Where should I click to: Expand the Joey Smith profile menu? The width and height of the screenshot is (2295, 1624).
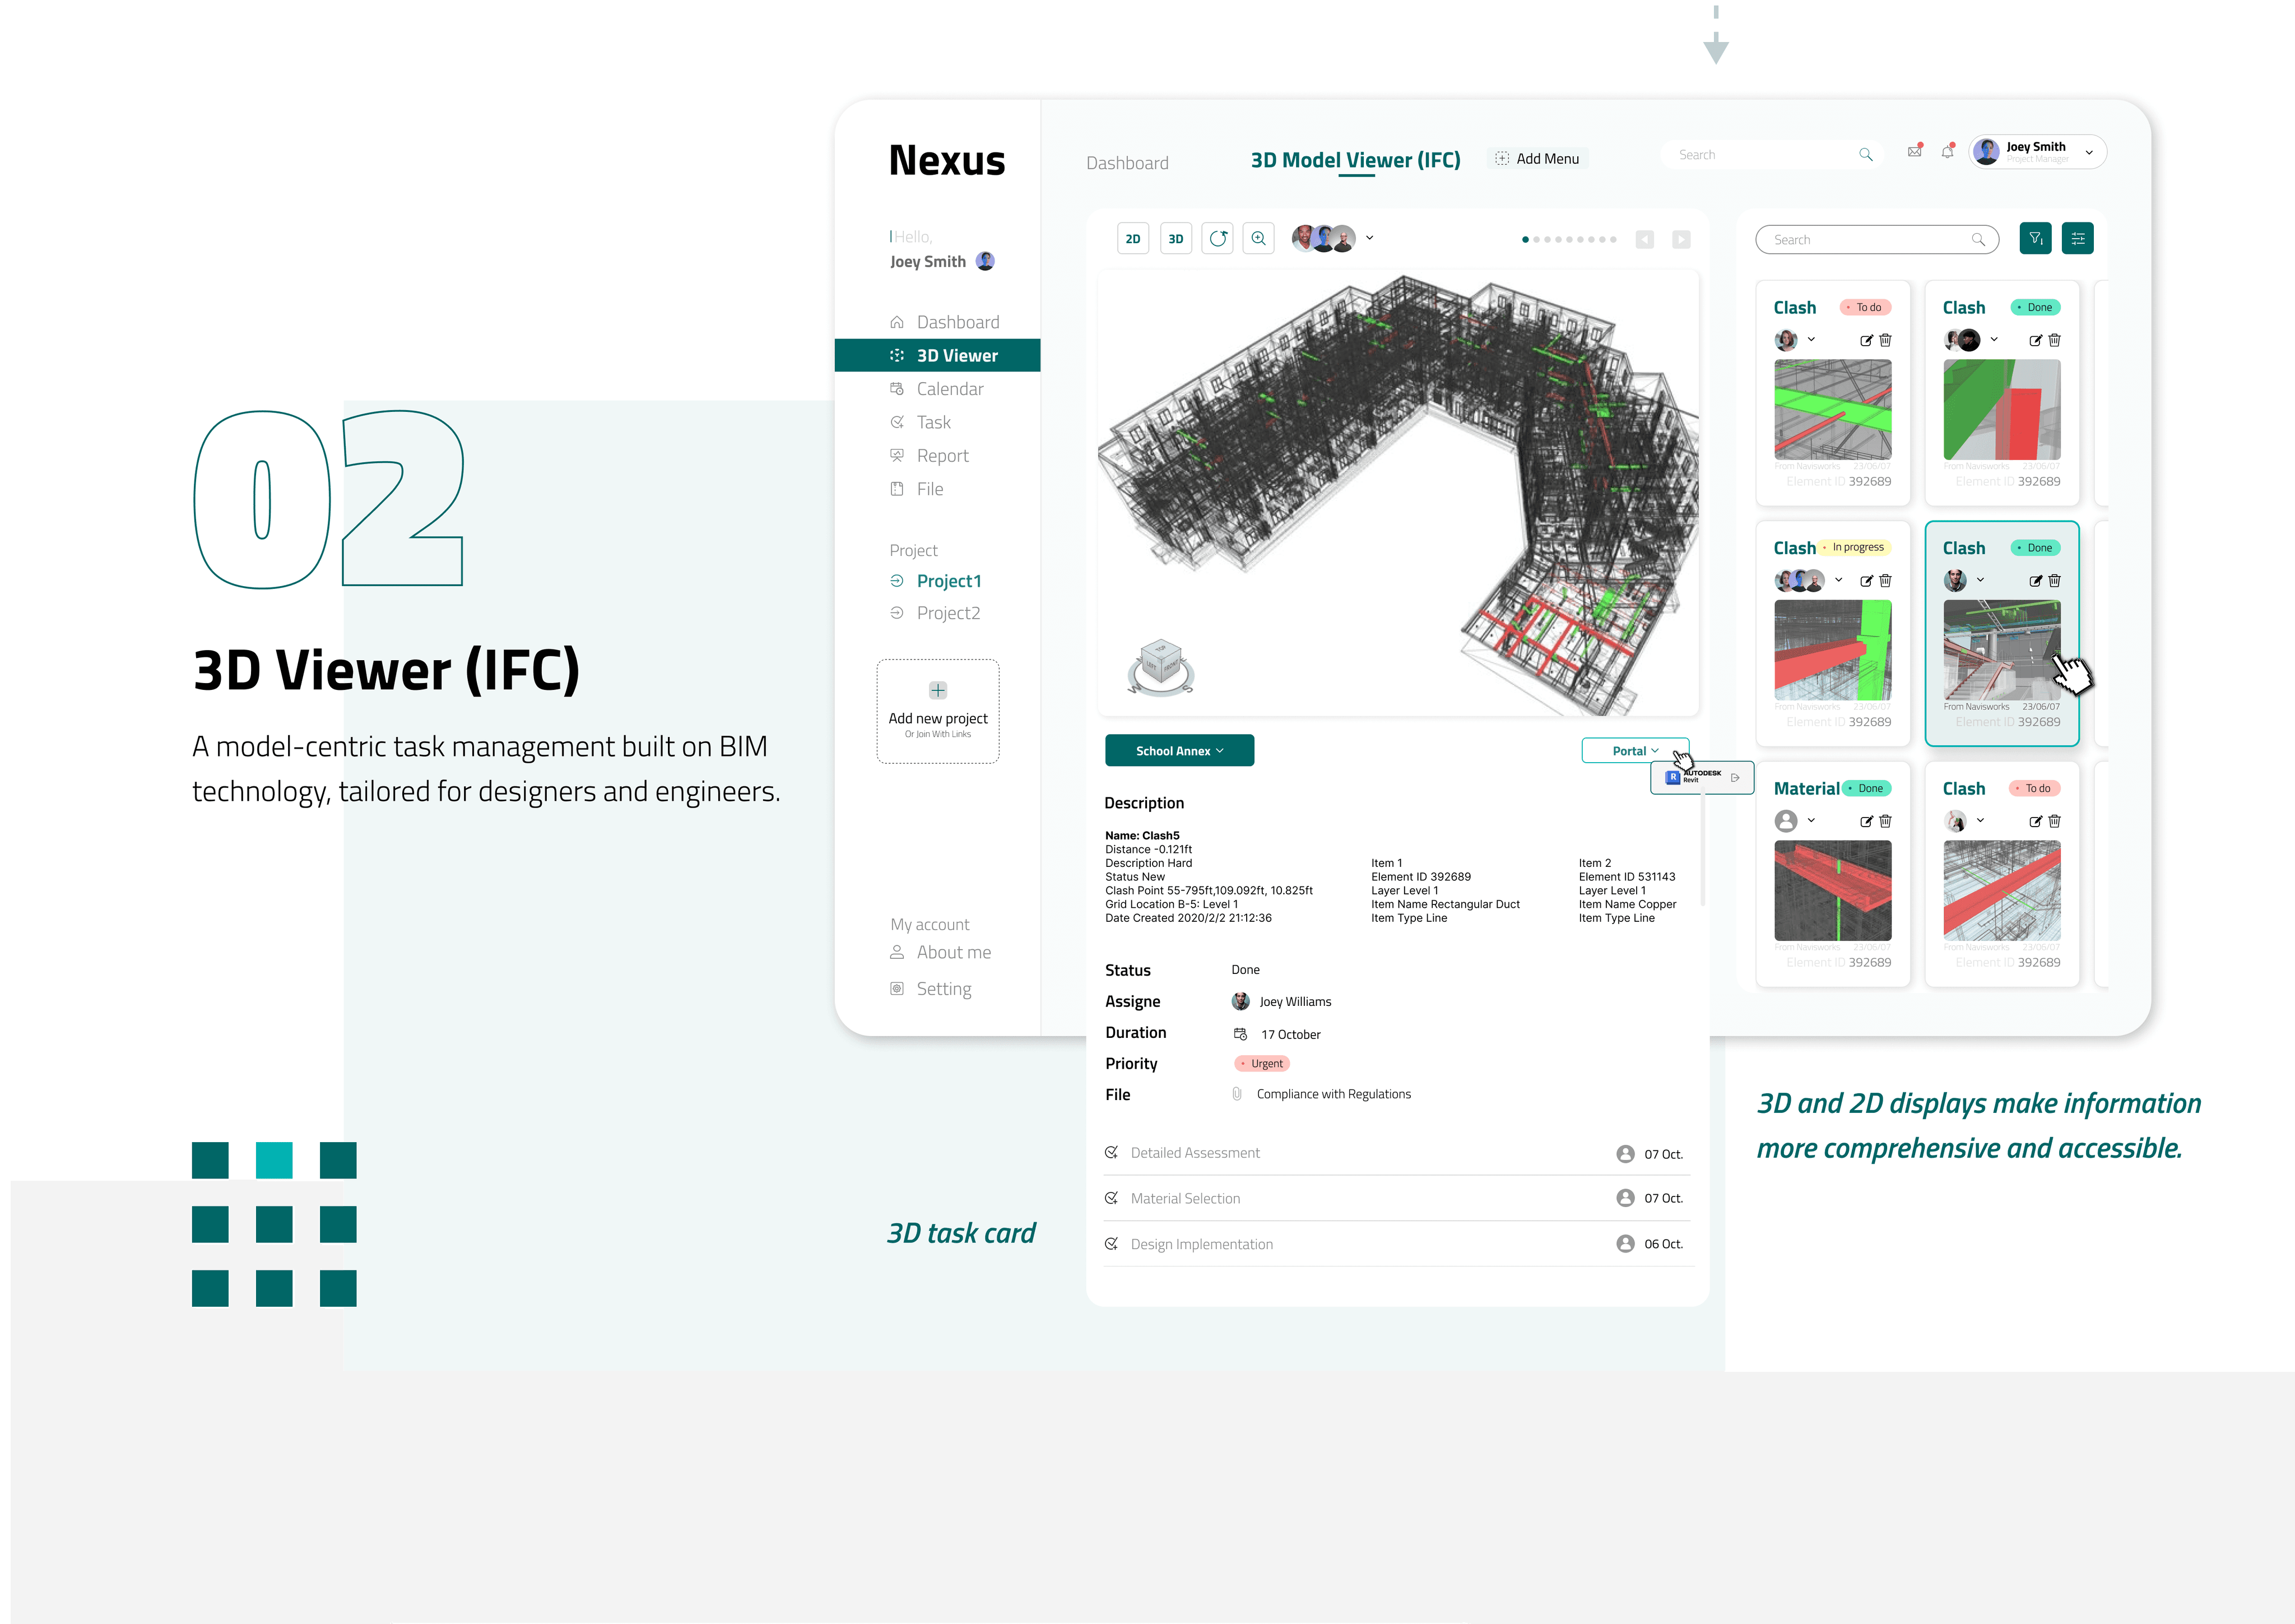2088,153
